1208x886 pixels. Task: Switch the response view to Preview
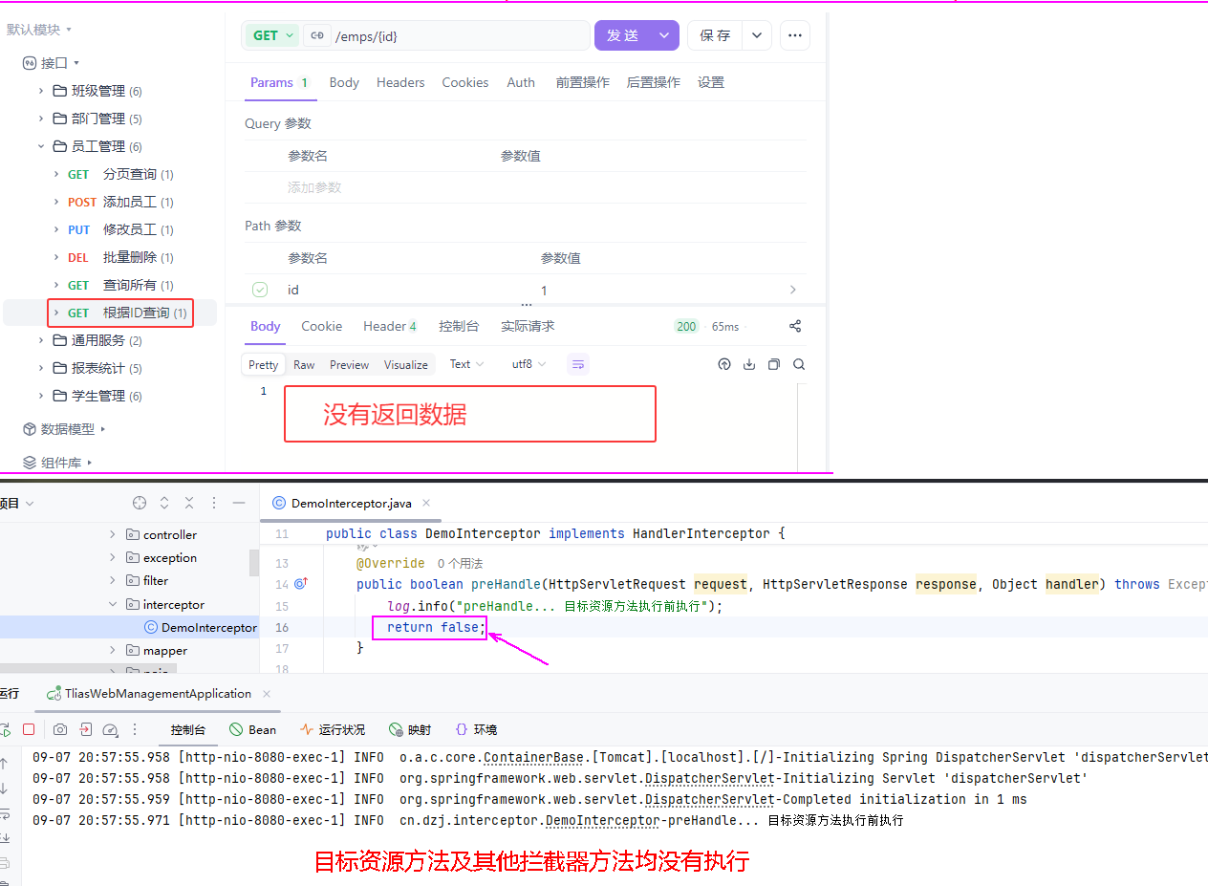click(x=349, y=364)
